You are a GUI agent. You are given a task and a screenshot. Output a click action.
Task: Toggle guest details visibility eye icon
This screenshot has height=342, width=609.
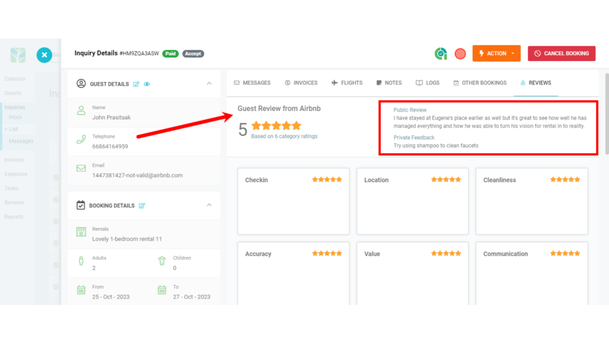click(x=147, y=84)
